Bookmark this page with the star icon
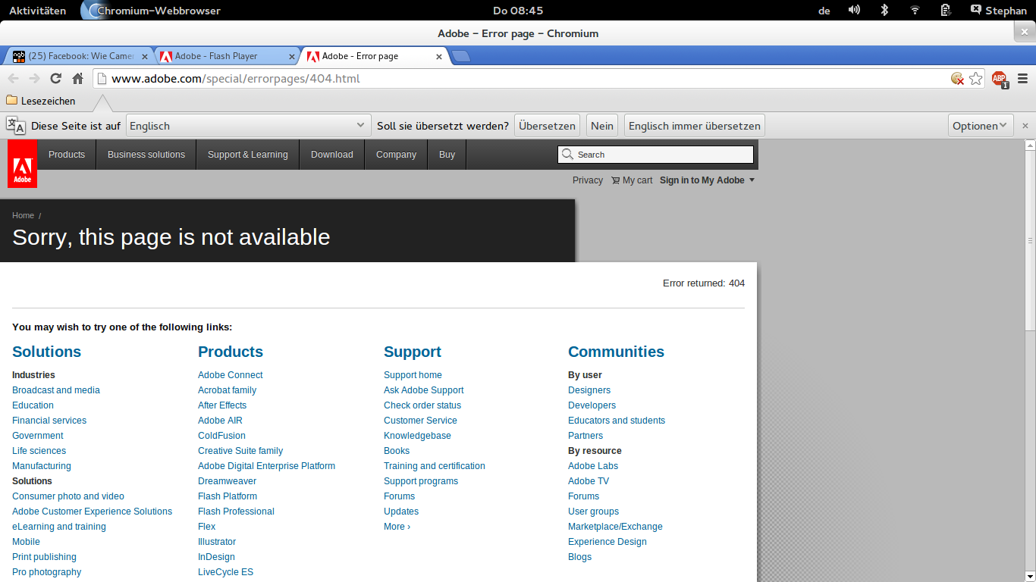 976,79
